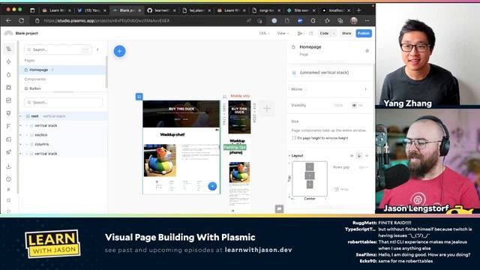This screenshot has width=480, height=270.
Task: Click the rubber duck image in desktop artboard
Action: 160,160
